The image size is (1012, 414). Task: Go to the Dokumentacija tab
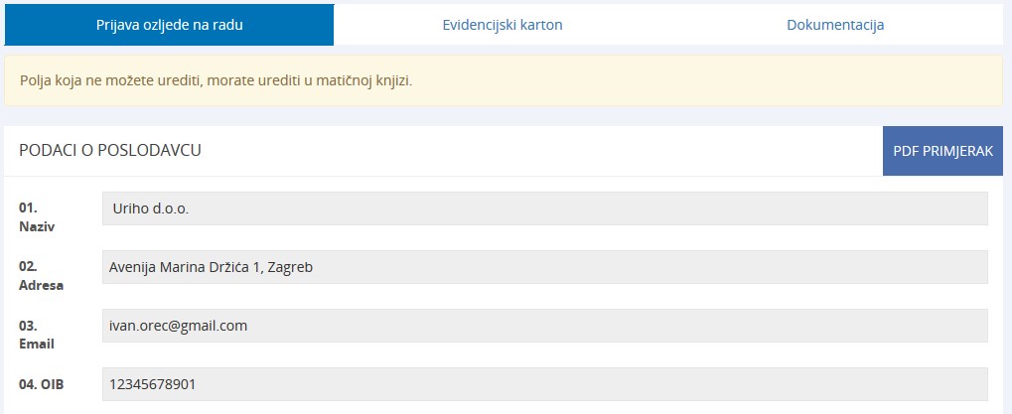coord(835,25)
